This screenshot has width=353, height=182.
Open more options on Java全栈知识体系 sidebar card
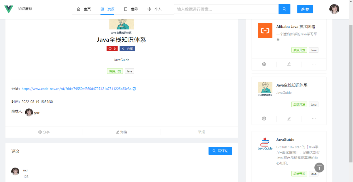[x=314, y=118]
